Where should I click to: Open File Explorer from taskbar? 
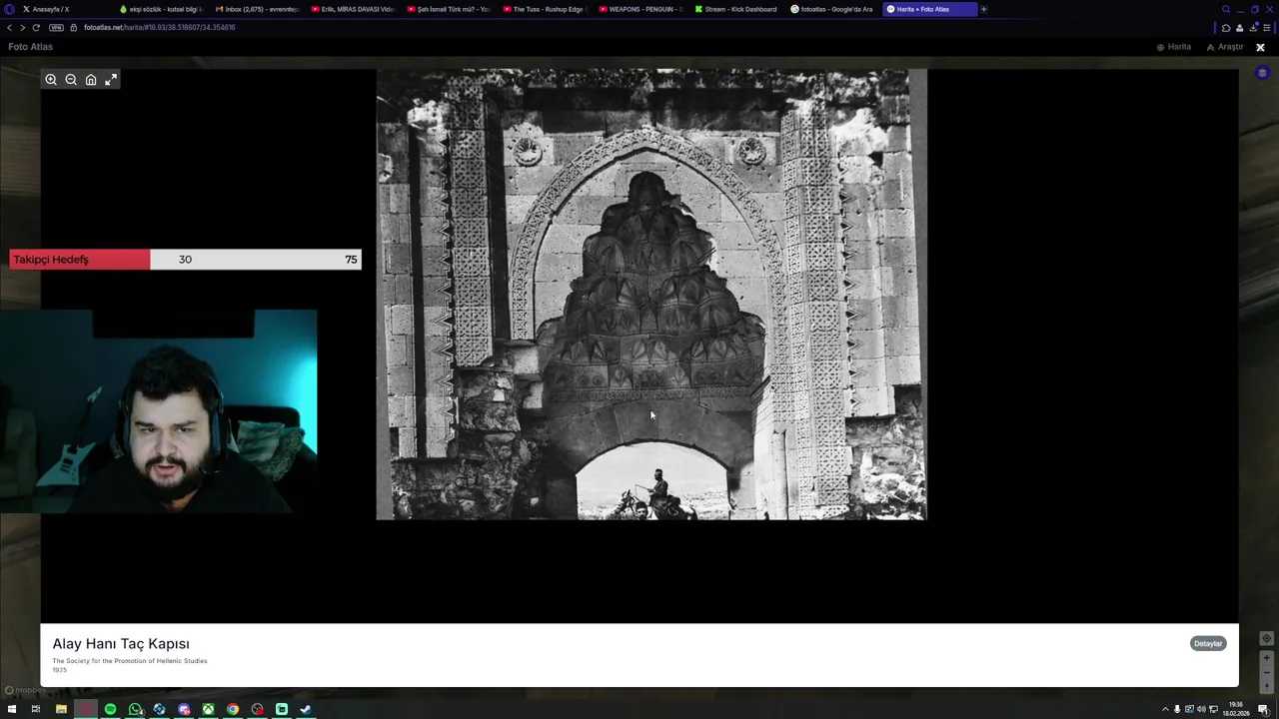point(61,709)
